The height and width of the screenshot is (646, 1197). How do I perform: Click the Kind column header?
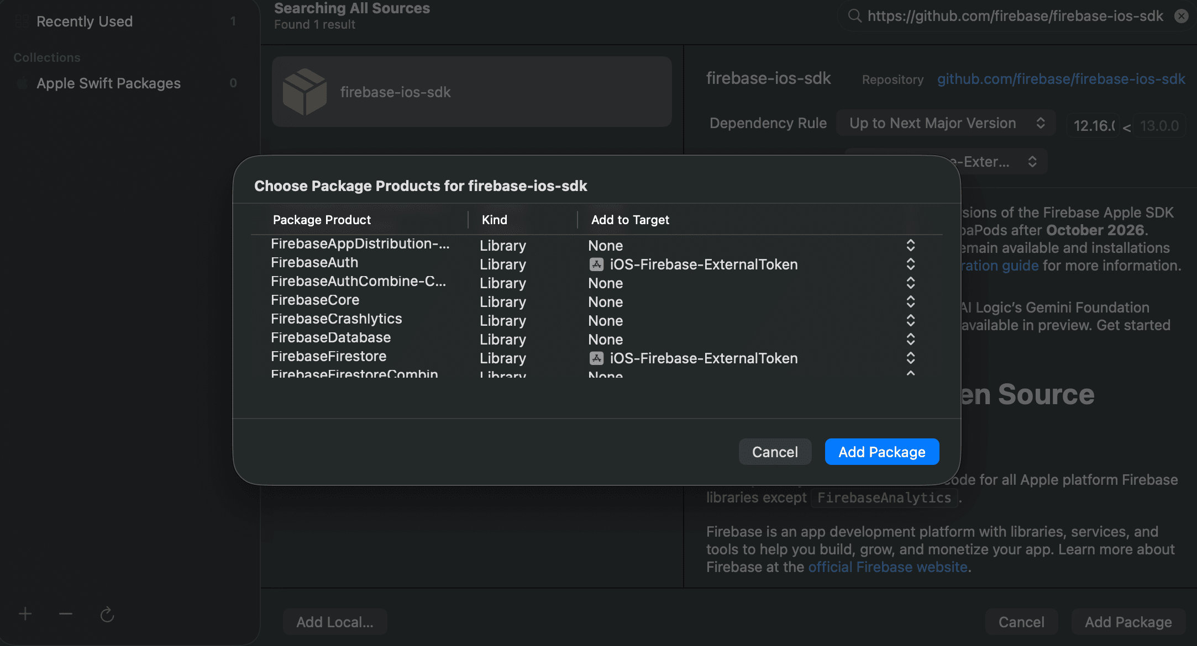[x=495, y=220]
